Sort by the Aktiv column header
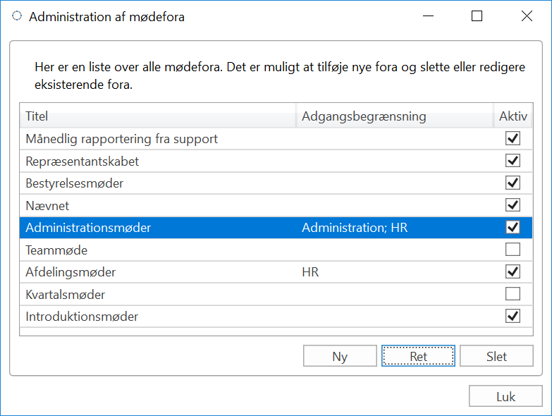The image size is (552, 416). (513, 116)
